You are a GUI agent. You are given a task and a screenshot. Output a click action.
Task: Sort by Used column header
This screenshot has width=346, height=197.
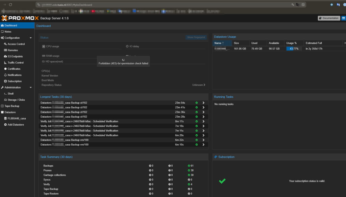[258, 43]
